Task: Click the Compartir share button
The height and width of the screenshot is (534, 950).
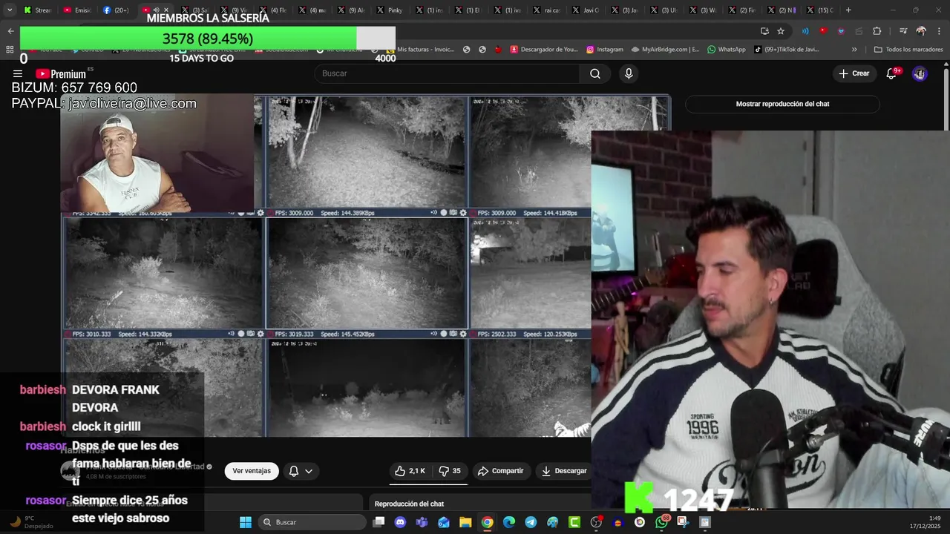Action: click(501, 471)
